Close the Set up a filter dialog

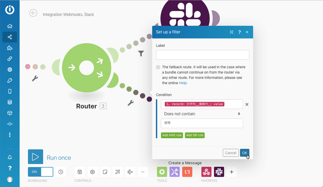point(247,32)
